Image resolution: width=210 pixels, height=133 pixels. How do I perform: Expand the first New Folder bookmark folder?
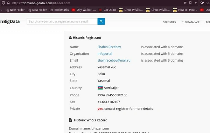(x=15, y=10)
